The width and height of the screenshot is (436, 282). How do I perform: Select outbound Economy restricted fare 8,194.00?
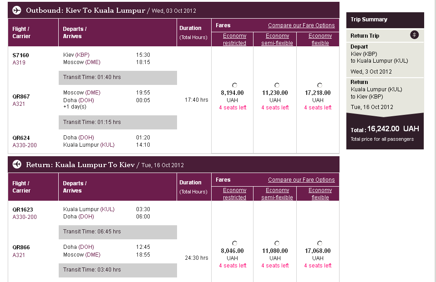point(234,85)
